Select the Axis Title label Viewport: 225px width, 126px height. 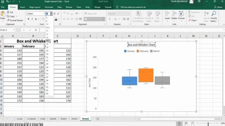point(90,83)
